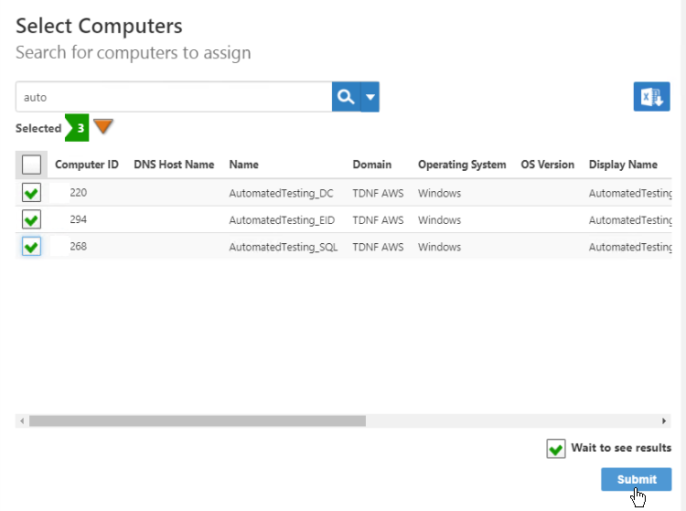
Task: Toggle the select-all header checkbox
Action: pos(31,165)
